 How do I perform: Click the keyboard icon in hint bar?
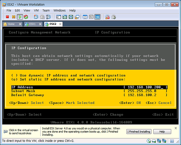[6, 131]
